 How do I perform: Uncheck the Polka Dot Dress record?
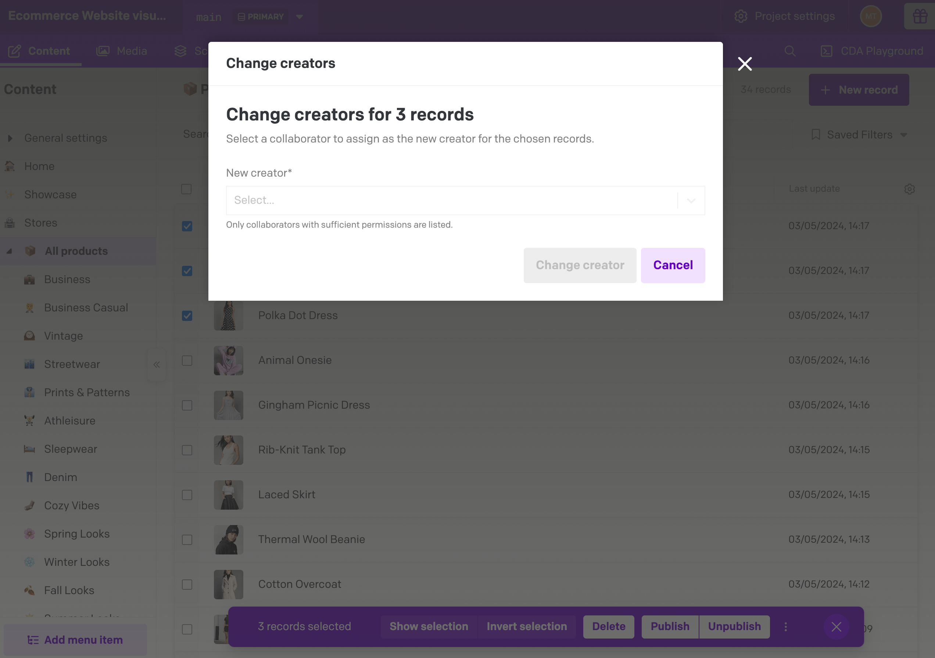tap(187, 316)
